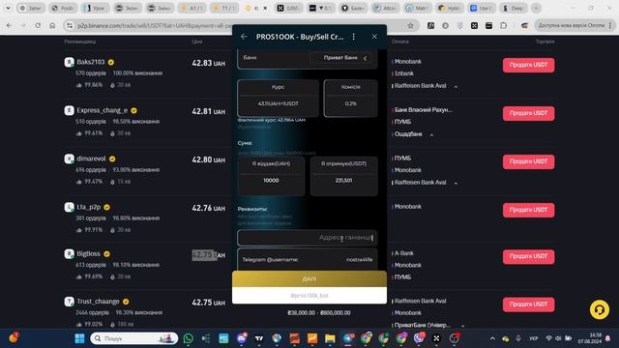The image size is (619, 348).
Task: Open WhatsApp from the taskbar
Action: click(x=189, y=338)
